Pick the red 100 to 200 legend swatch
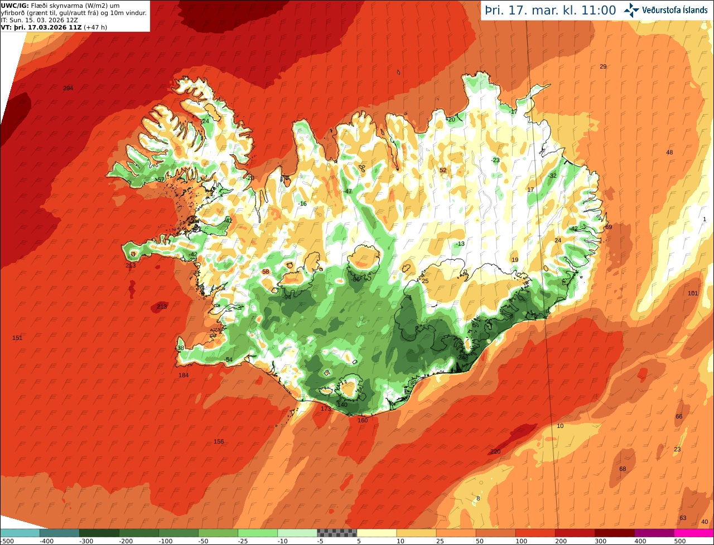Viewport: 714px width, 545px height. 535,533
